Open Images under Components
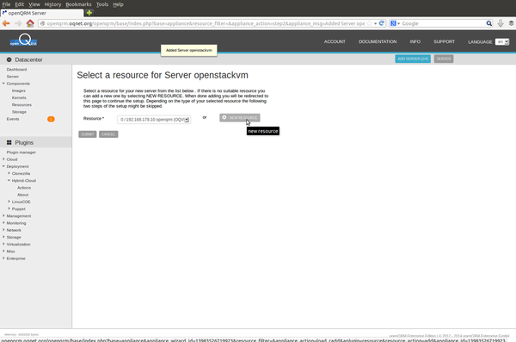516x342 pixels. pos(18,90)
